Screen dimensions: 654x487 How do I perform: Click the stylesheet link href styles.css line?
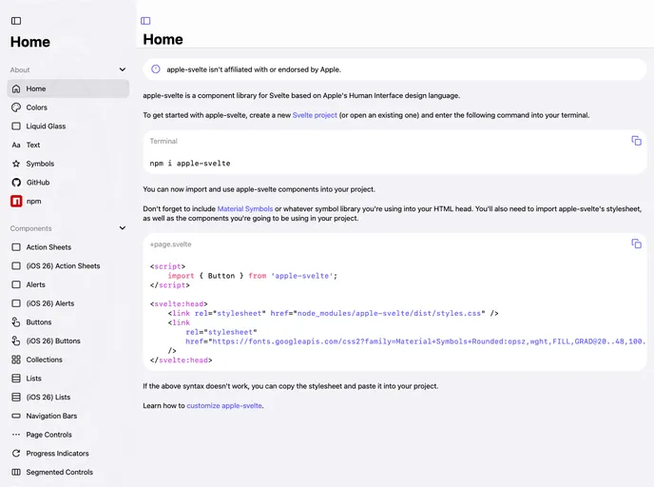(333, 313)
